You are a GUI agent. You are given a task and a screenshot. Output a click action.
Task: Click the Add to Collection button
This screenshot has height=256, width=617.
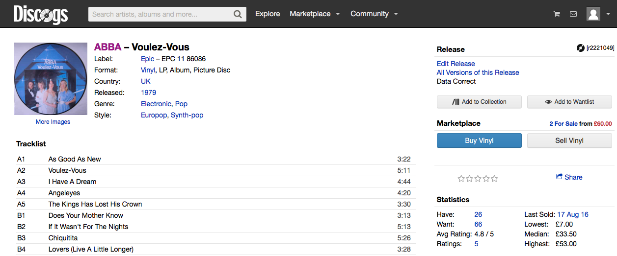point(479,102)
